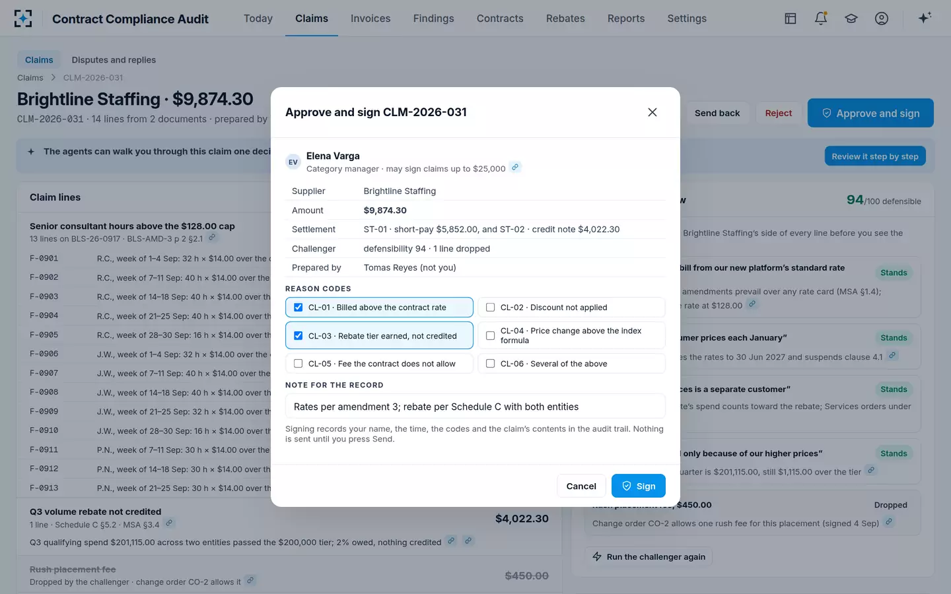Uncheck CL-03 Rebate tier earned, not credited
The width and height of the screenshot is (951, 594).
point(379,335)
